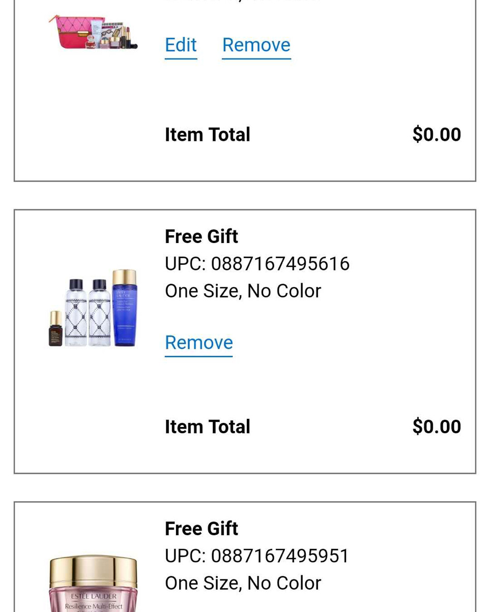Open the pink cosmetic bag thumbnail
Screen dimensions: 490x612
[70, 34]
